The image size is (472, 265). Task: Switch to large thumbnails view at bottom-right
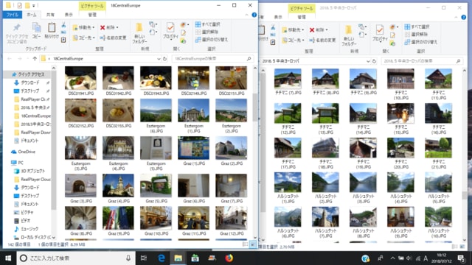tap(253, 244)
